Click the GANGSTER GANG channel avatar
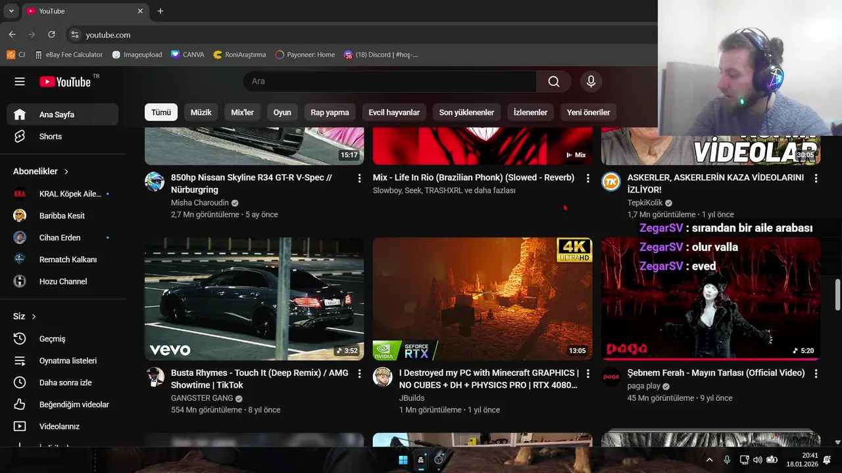The width and height of the screenshot is (842, 473). (x=155, y=377)
